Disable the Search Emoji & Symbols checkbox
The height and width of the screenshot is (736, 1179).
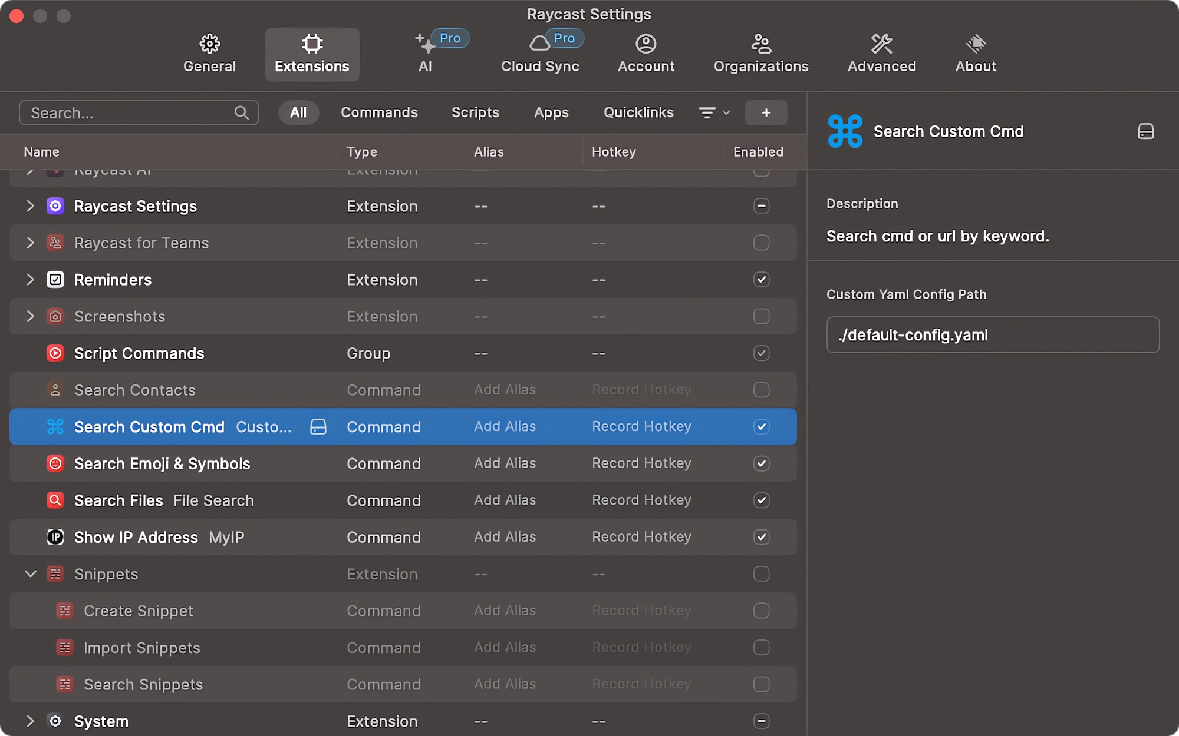tap(761, 463)
